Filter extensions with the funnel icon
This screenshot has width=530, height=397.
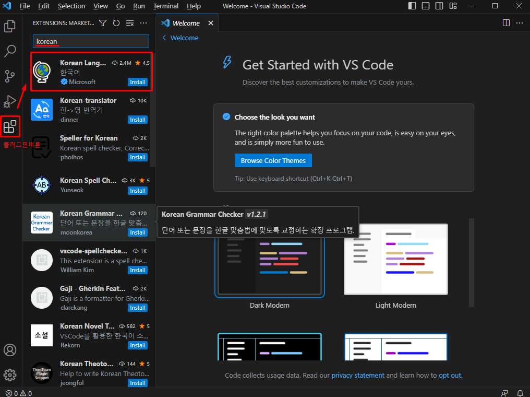103,23
